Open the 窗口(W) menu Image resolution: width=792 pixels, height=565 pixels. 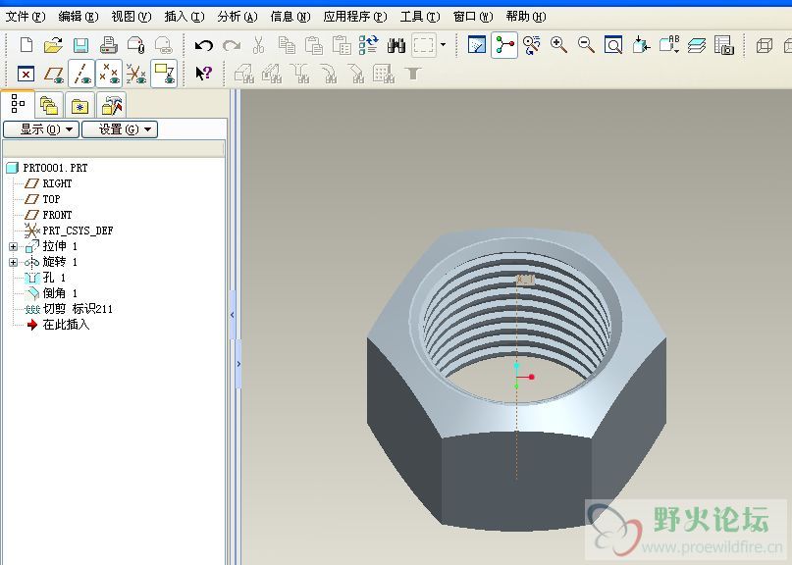click(473, 17)
